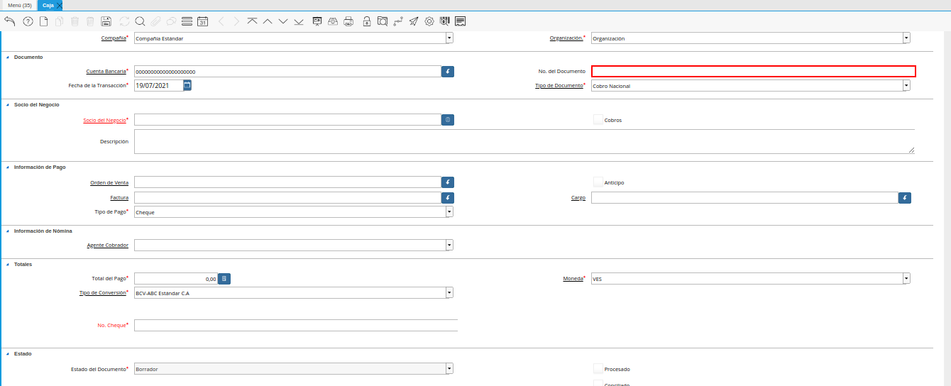Open the Tipo de Documento dropdown
Screen dimensions: 951x386
906,86
